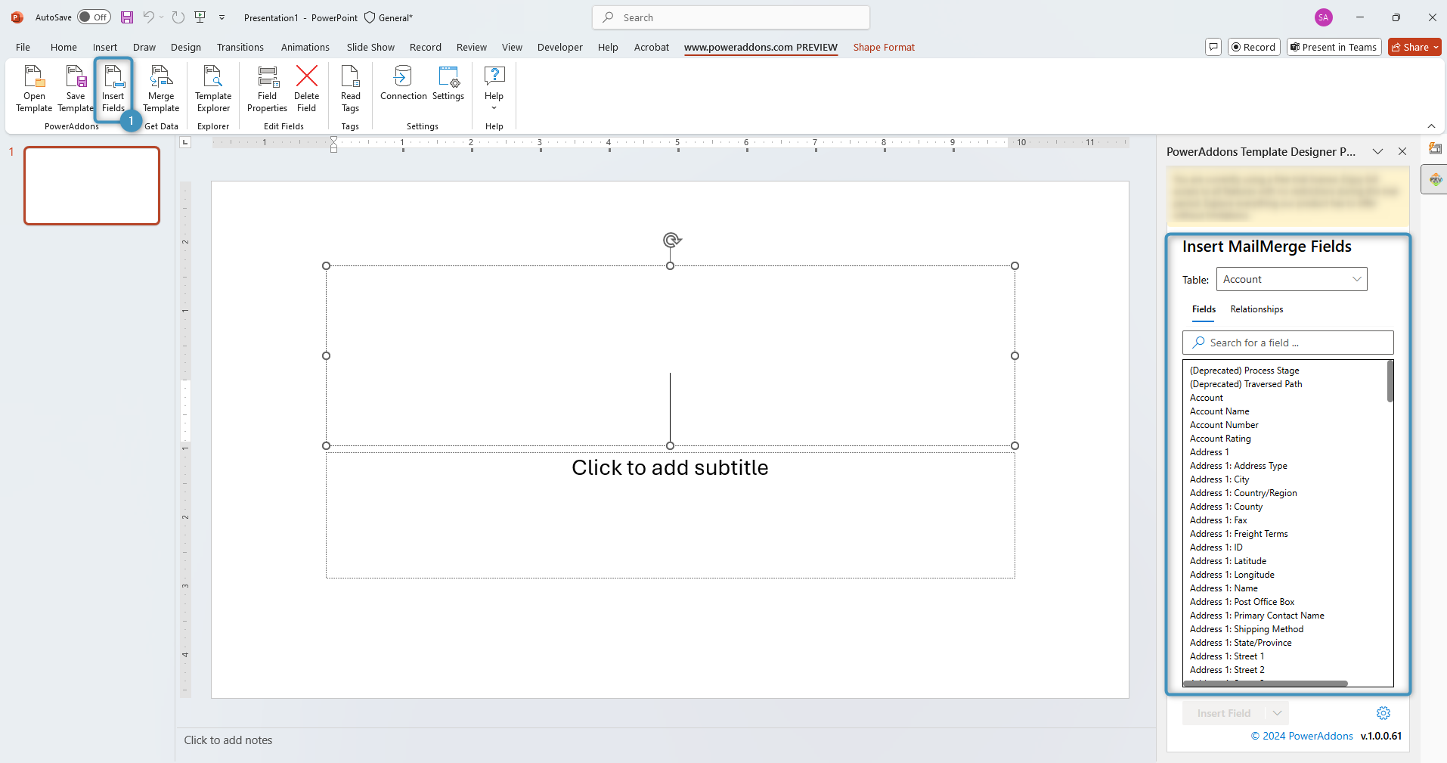Viewport: 1447px width, 763px height.
Task: Toggle AutoSave switch
Action: coord(94,17)
